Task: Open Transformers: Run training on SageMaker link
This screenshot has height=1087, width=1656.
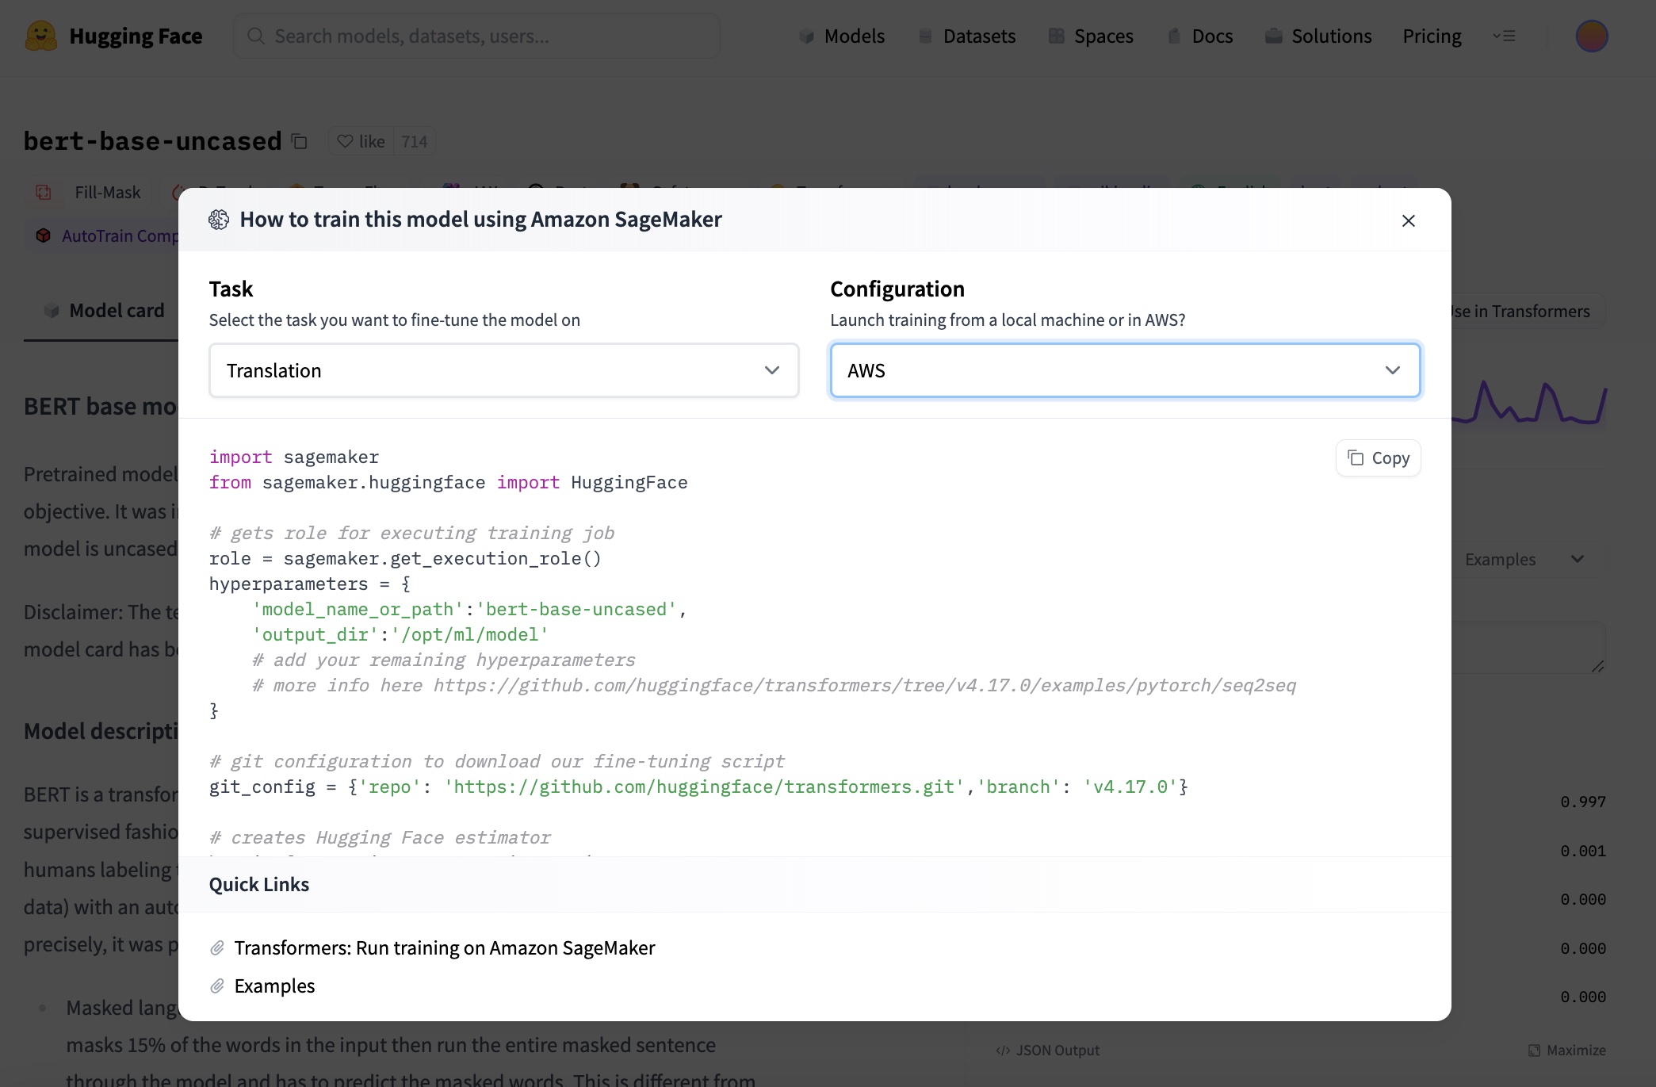Action: click(x=444, y=947)
